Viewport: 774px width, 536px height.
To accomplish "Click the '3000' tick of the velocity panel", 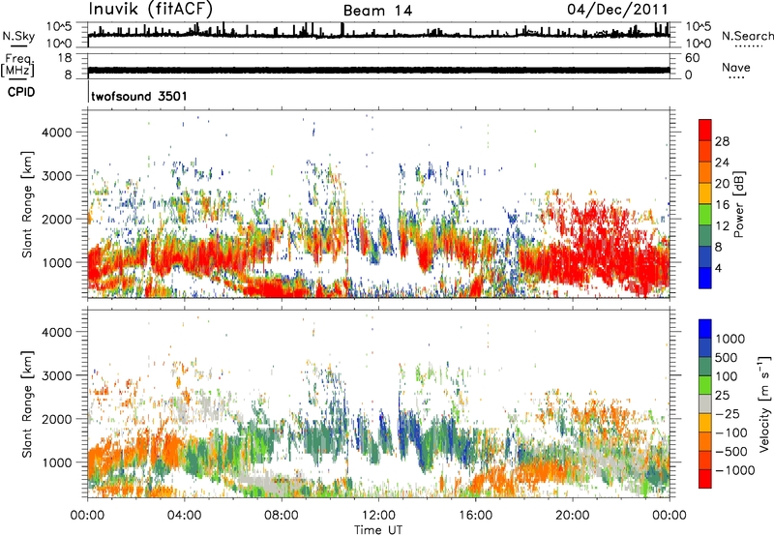I will point(57,375).
